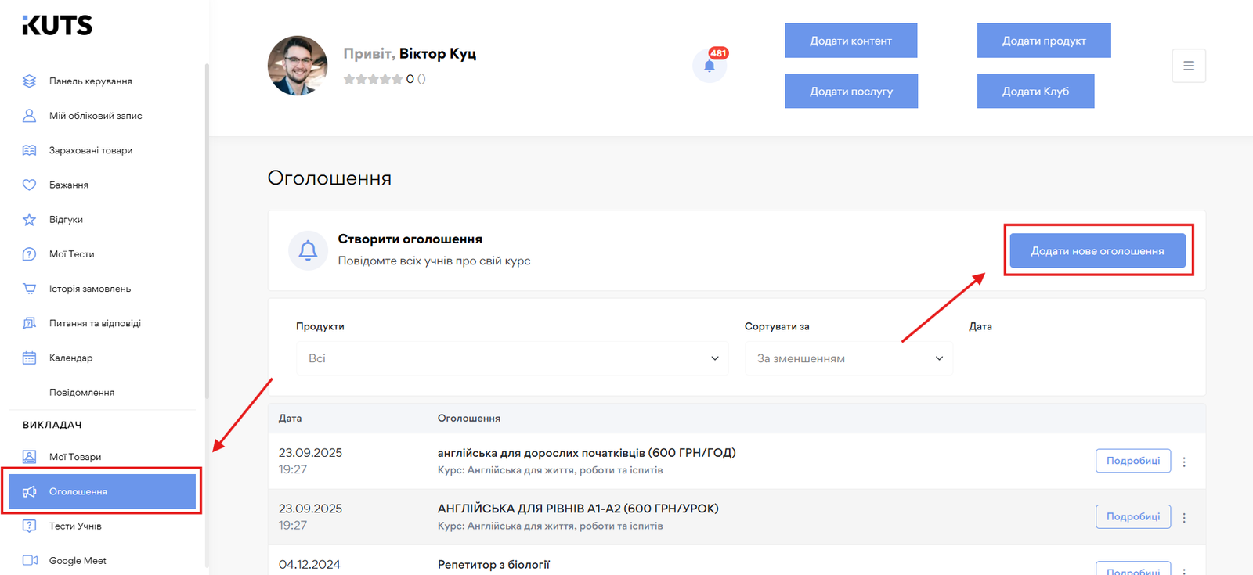Click the rating stars under the user name
1253x575 pixels.
click(373, 79)
